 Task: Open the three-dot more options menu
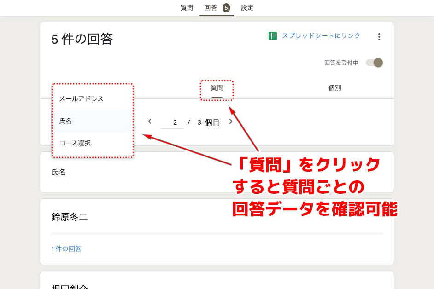click(379, 37)
